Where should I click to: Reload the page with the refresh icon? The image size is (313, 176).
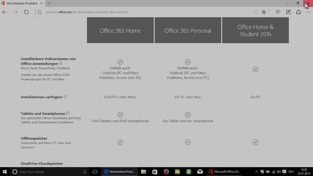(x=26, y=12)
